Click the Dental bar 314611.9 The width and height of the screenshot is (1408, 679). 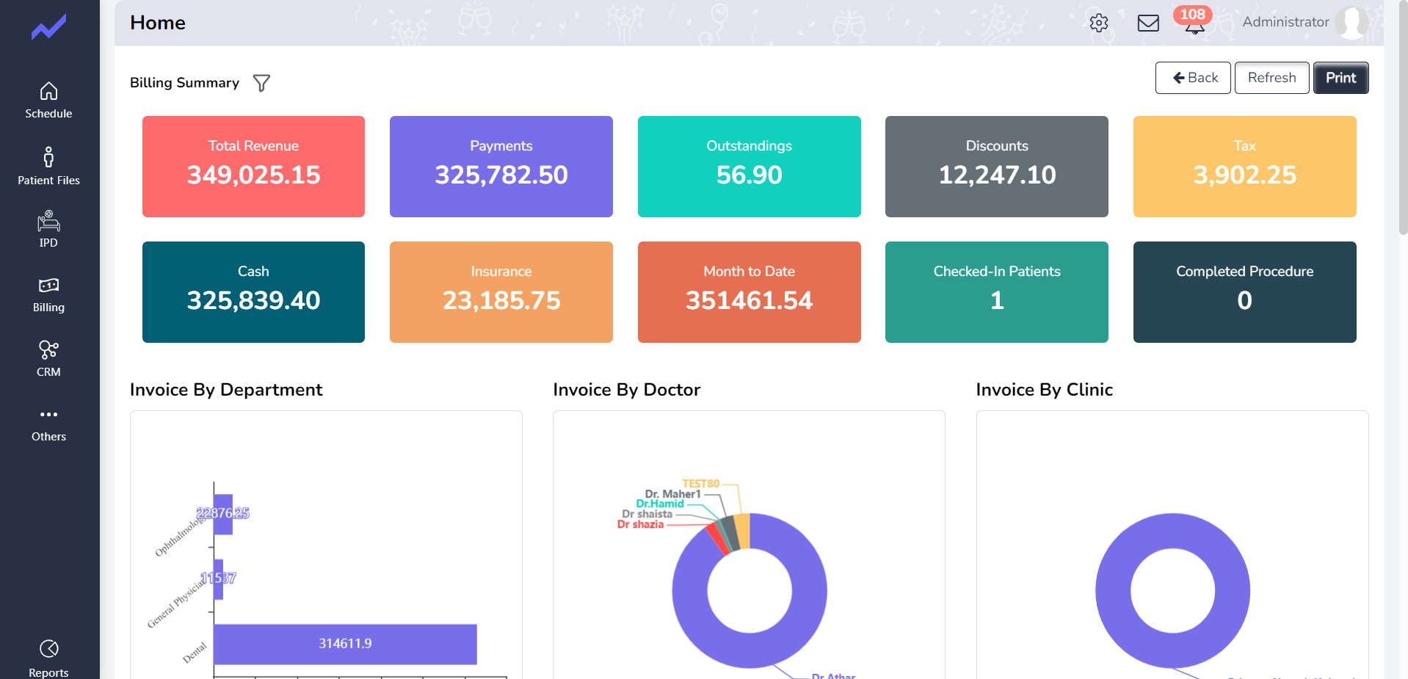[345, 644]
